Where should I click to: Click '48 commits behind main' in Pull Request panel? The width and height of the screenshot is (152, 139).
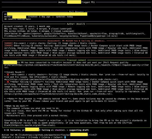18,19
